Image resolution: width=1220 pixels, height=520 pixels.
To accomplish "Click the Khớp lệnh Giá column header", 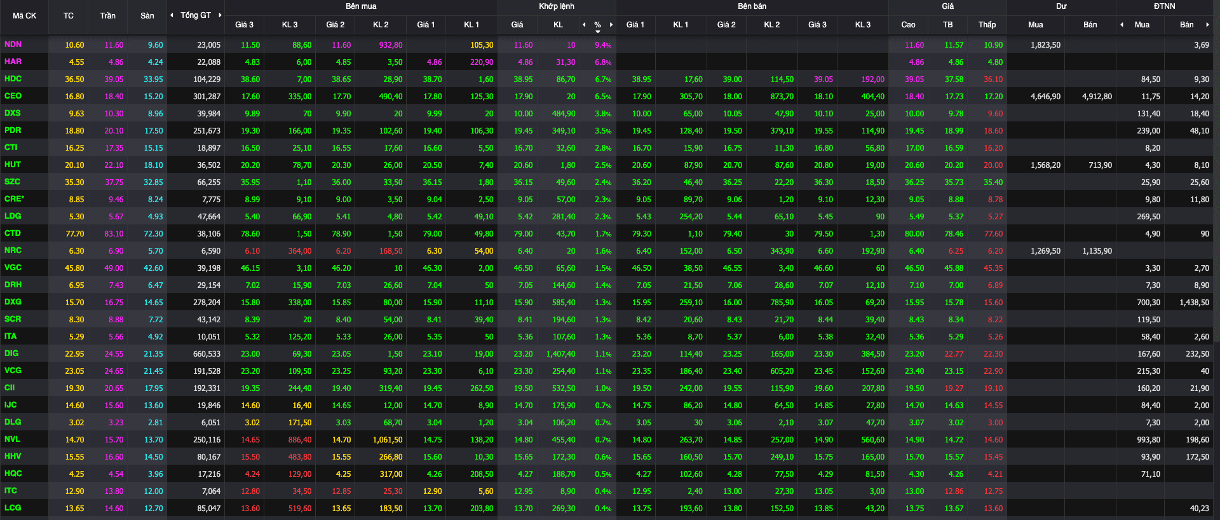I will click(517, 25).
